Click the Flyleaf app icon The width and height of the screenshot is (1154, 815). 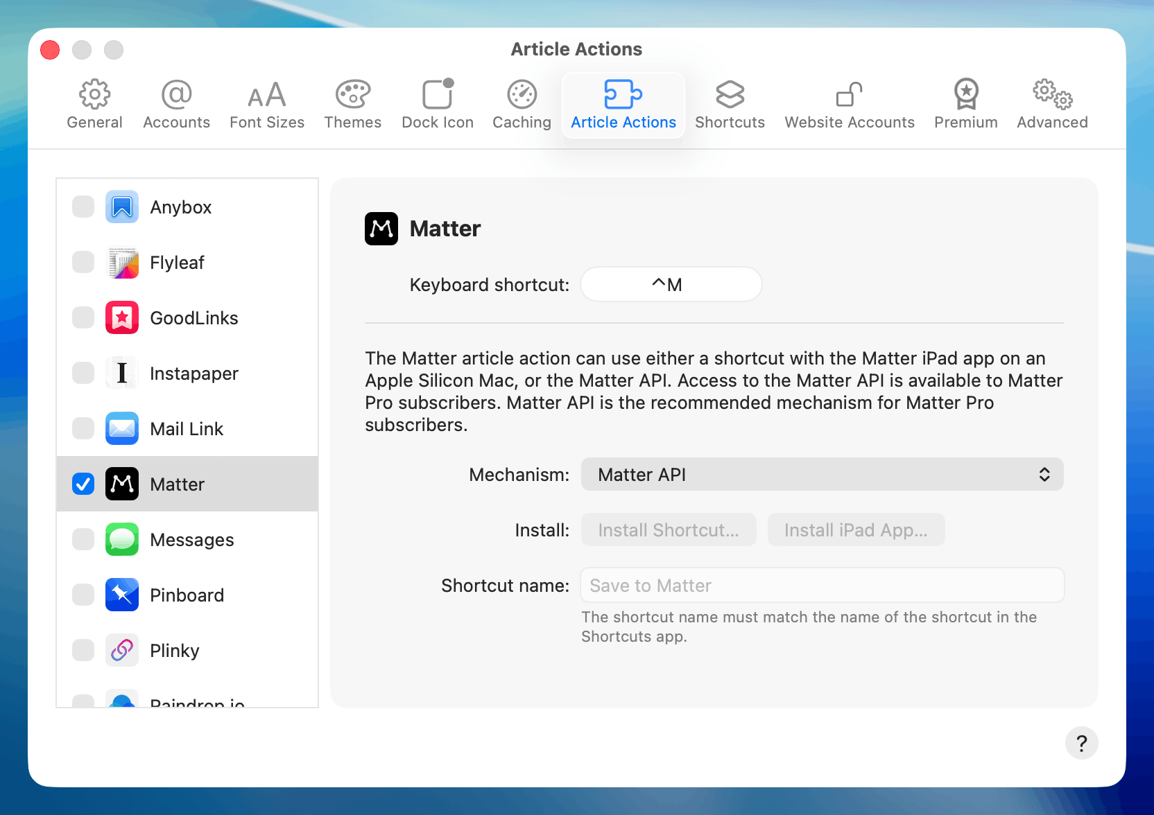(x=122, y=262)
